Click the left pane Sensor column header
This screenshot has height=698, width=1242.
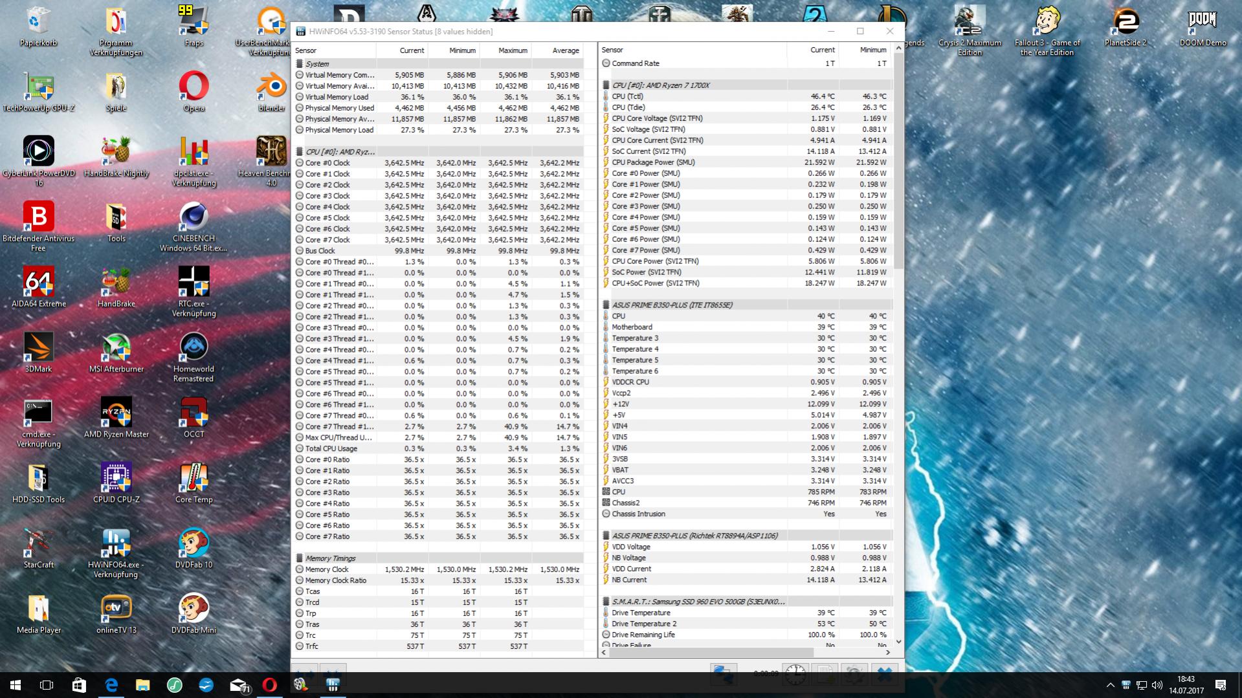tap(334, 50)
